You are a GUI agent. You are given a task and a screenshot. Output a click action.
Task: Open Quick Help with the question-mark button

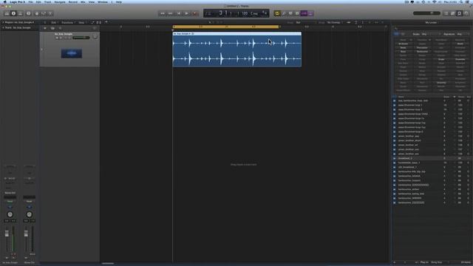pyautogui.click(x=29, y=13)
